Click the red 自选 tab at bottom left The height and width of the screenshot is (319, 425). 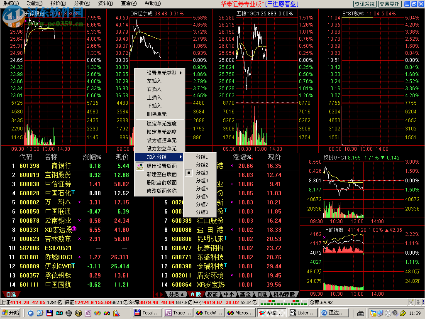pyautogui.click(x=11, y=294)
